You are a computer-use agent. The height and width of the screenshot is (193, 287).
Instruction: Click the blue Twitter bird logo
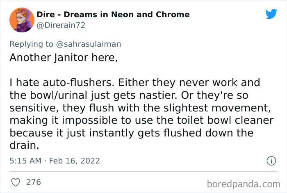pyautogui.click(x=271, y=14)
